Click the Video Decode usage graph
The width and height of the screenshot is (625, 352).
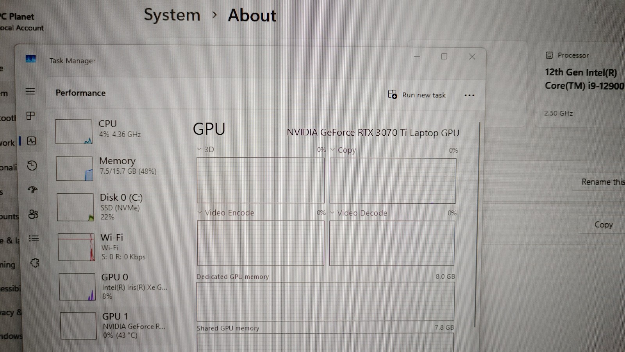(x=392, y=243)
